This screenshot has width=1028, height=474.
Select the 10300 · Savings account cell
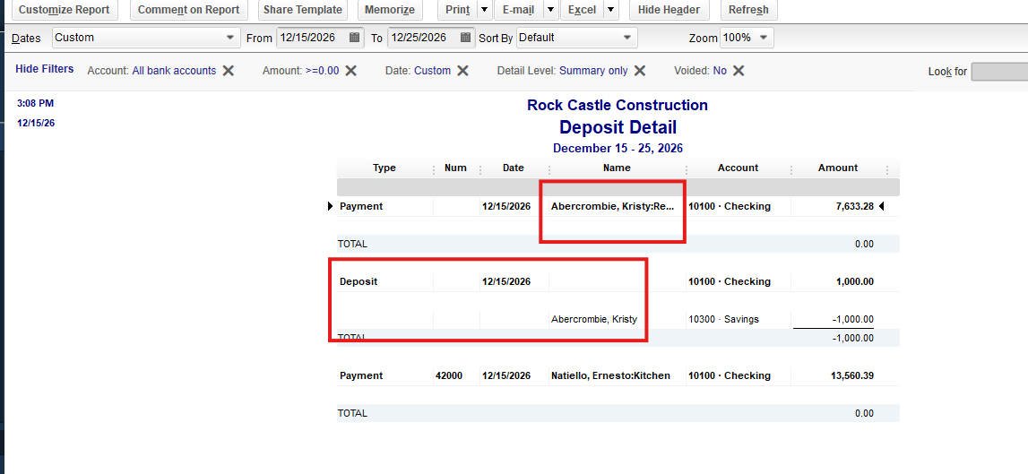point(724,319)
